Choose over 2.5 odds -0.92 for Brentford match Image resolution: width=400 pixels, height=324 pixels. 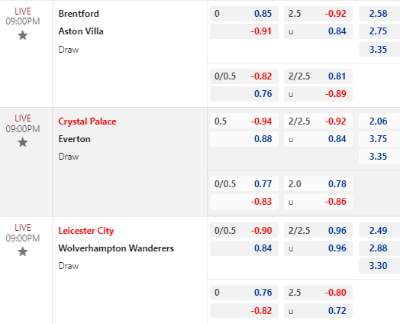[x=318, y=14]
